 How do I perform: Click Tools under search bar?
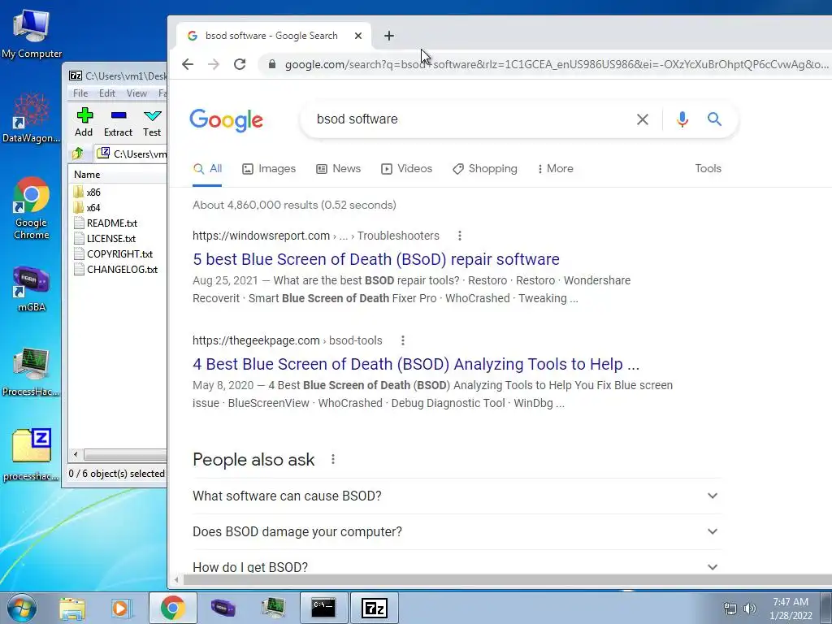pos(708,169)
